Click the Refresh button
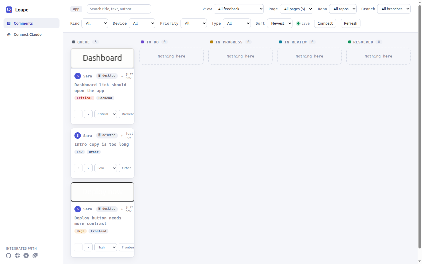 (x=350, y=23)
